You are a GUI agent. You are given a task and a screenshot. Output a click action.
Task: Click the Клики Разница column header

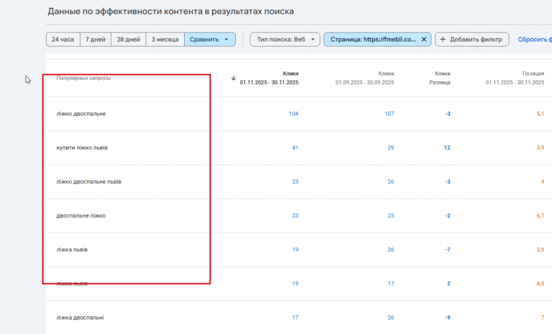(440, 78)
